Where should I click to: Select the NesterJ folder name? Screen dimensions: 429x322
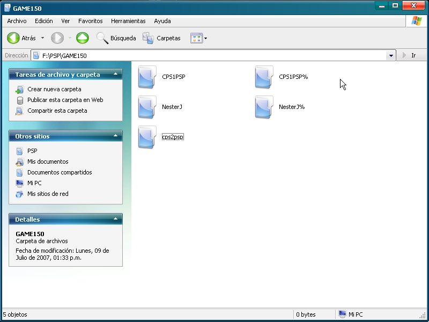[172, 107]
